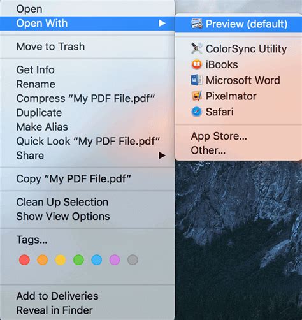Apply the orange tag color

pos(43,259)
